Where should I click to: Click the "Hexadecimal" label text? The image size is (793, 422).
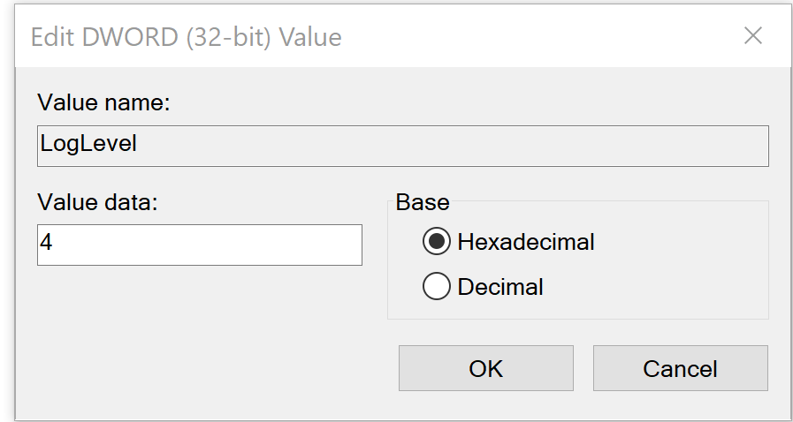(x=525, y=241)
